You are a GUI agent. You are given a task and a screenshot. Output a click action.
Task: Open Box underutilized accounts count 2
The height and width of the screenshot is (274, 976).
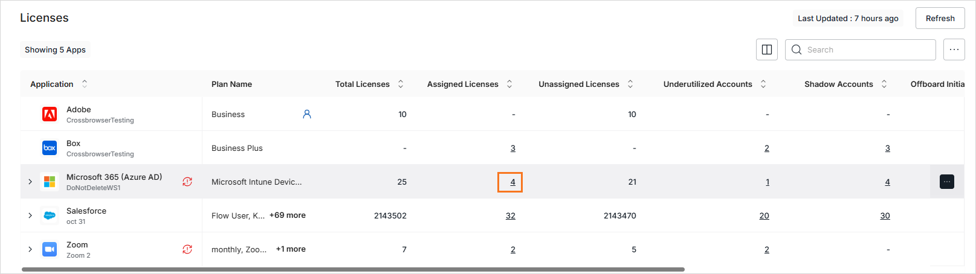tap(767, 148)
